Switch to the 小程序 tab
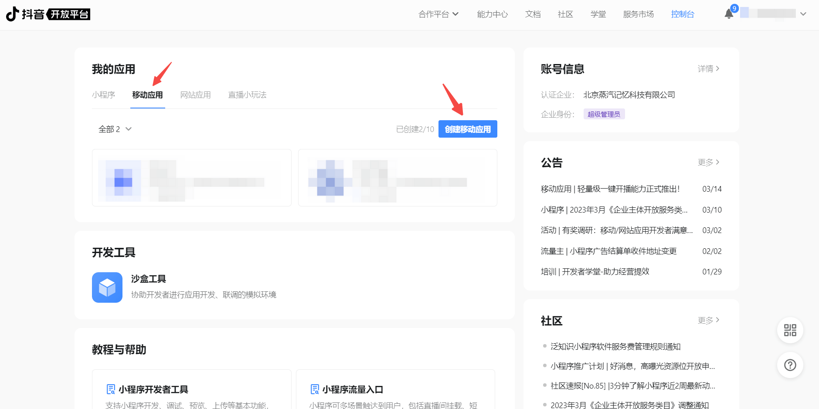Viewport: 819px width, 409px height. click(103, 95)
